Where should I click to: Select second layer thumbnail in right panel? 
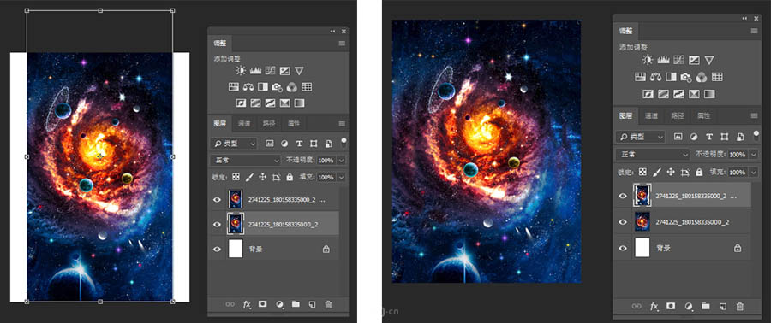(642, 222)
